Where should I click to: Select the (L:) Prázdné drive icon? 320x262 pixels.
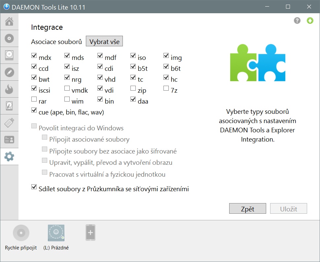(56, 233)
